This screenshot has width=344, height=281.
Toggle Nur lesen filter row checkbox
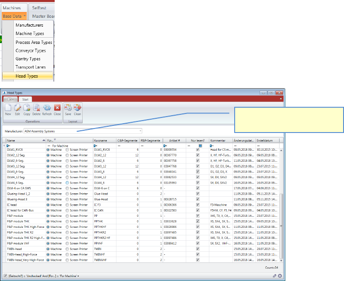pos(200,146)
